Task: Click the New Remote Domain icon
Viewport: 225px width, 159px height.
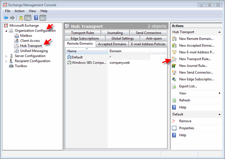Action: tap(174, 39)
